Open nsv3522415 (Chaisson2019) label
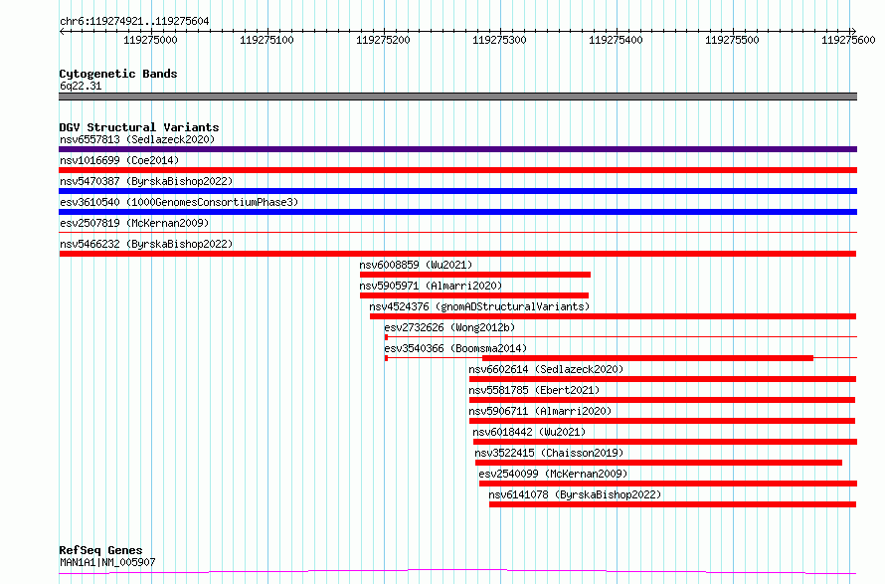The image size is (885, 584). (549, 453)
